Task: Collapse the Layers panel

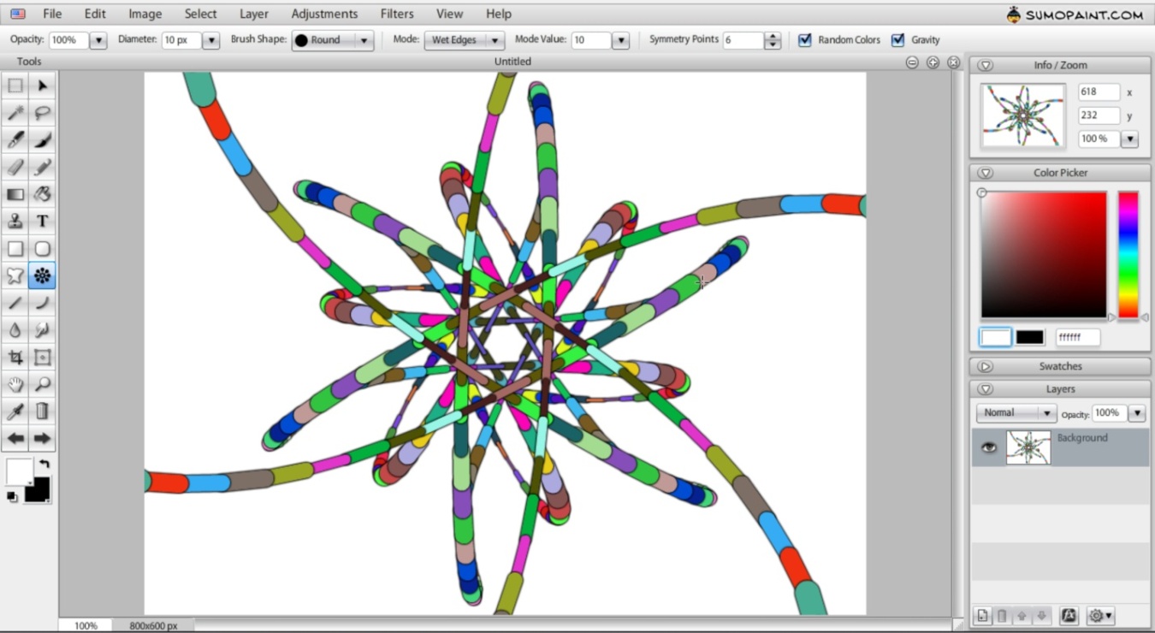Action: [x=985, y=389]
